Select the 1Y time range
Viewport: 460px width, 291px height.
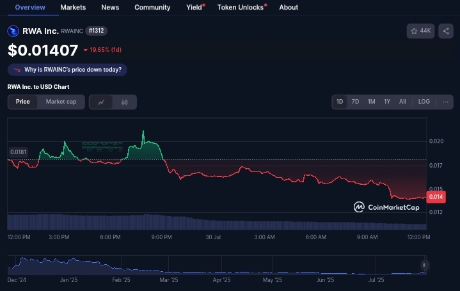tap(387, 102)
